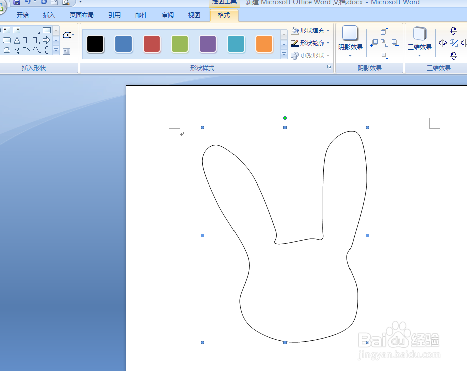The height and width of the screenshot is (371, 467).
Task: Apply the orange shape style
Action: point(264,44)
